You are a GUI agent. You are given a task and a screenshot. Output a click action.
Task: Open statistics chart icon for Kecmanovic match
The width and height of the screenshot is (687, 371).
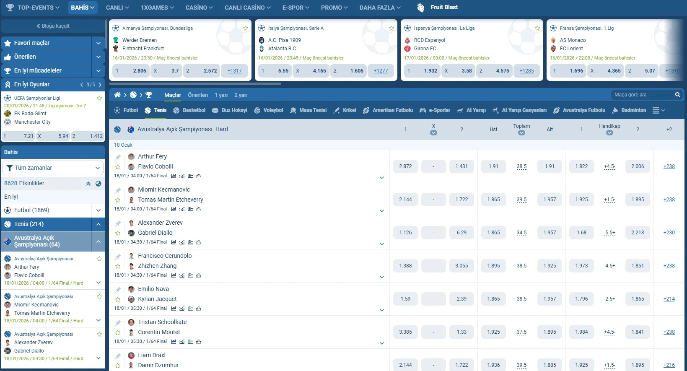pos(174,209)
